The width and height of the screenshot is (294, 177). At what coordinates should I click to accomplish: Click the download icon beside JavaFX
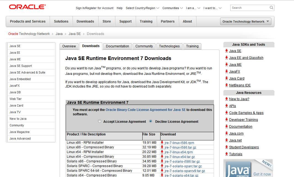coord(226,71)
